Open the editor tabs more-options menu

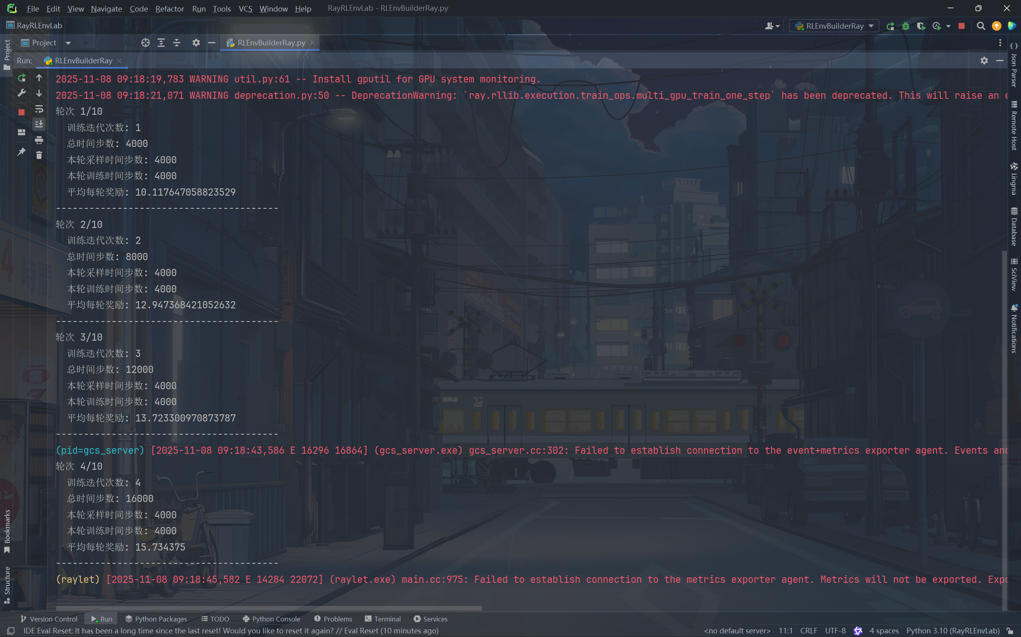click(1000, 43)
